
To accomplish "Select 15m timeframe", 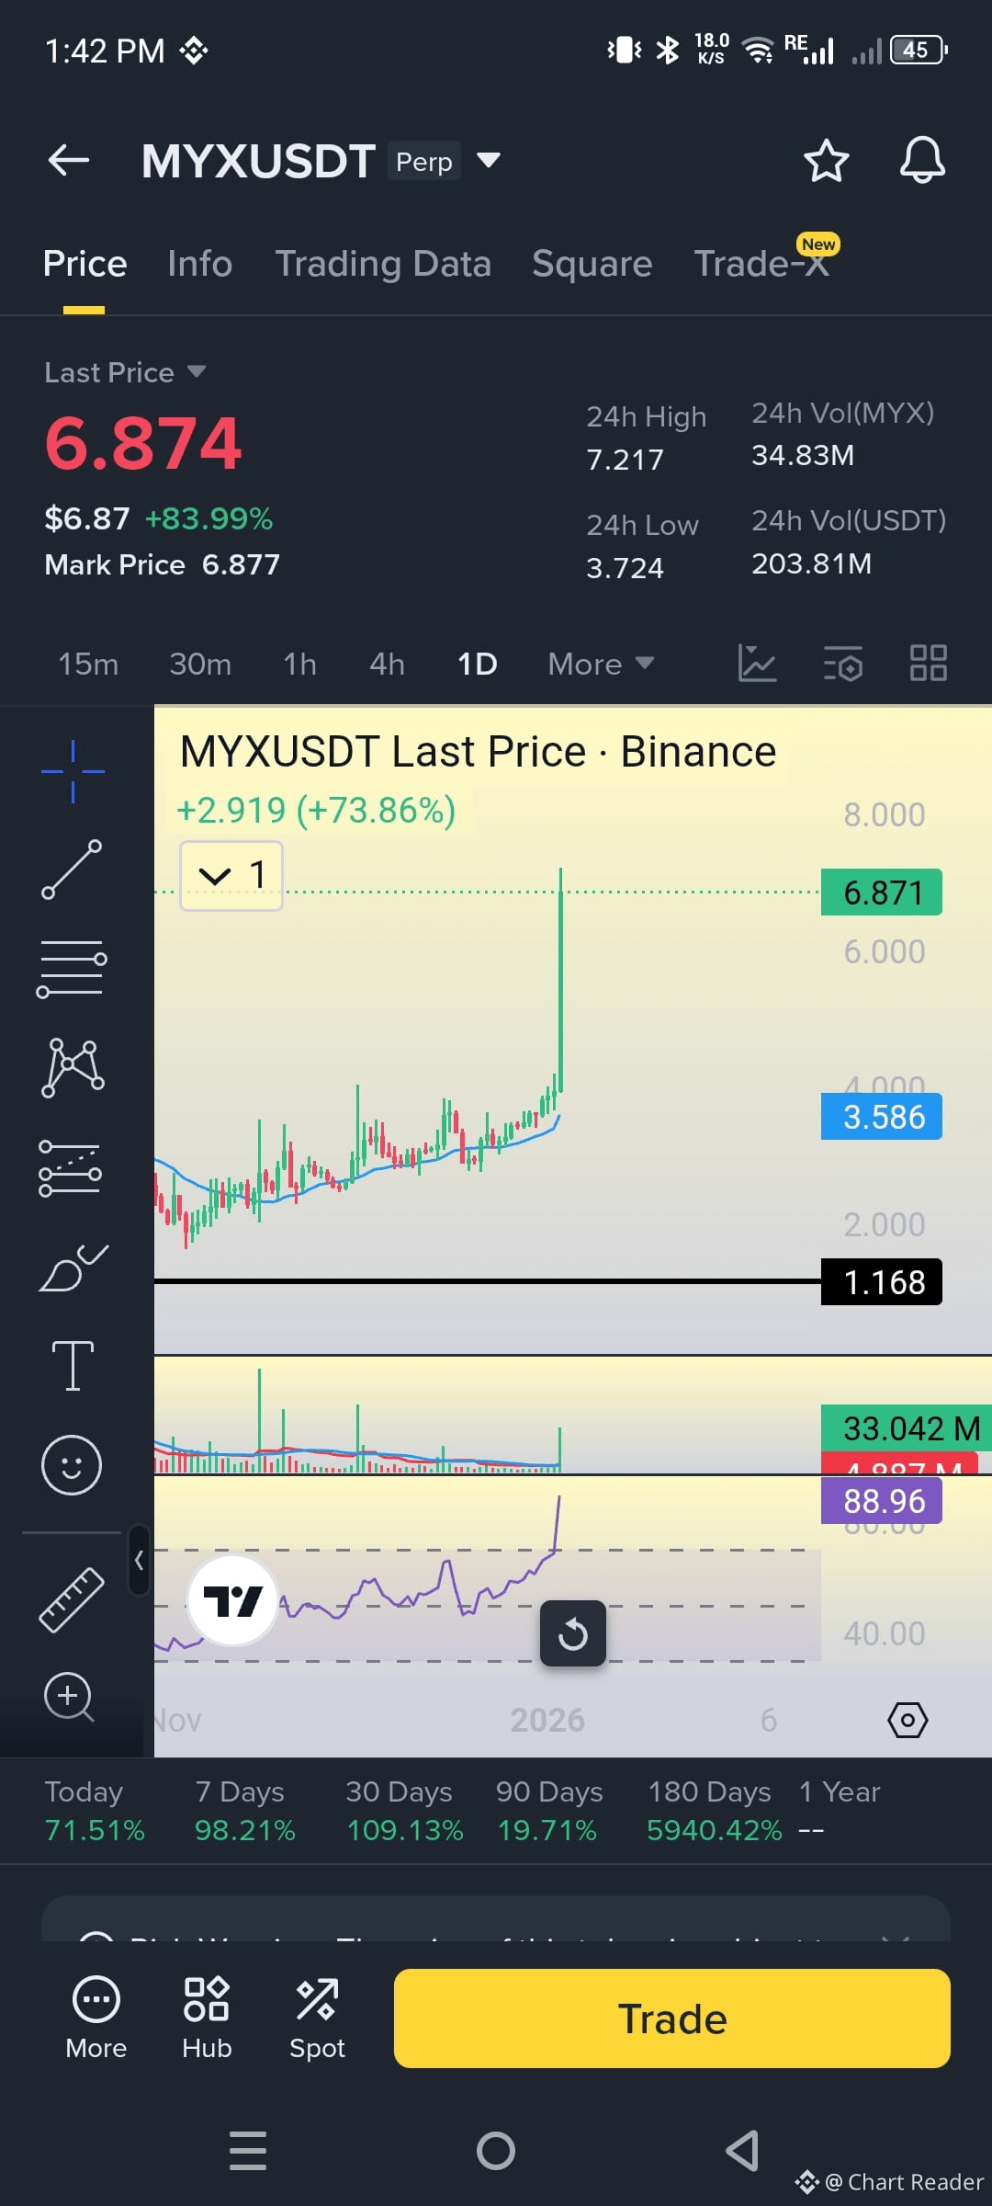I will 88,664.
